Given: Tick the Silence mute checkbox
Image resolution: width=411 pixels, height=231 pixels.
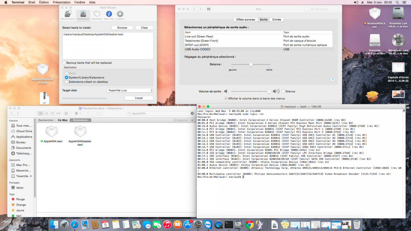Looking at the screenshot, I should pos(283,91).
